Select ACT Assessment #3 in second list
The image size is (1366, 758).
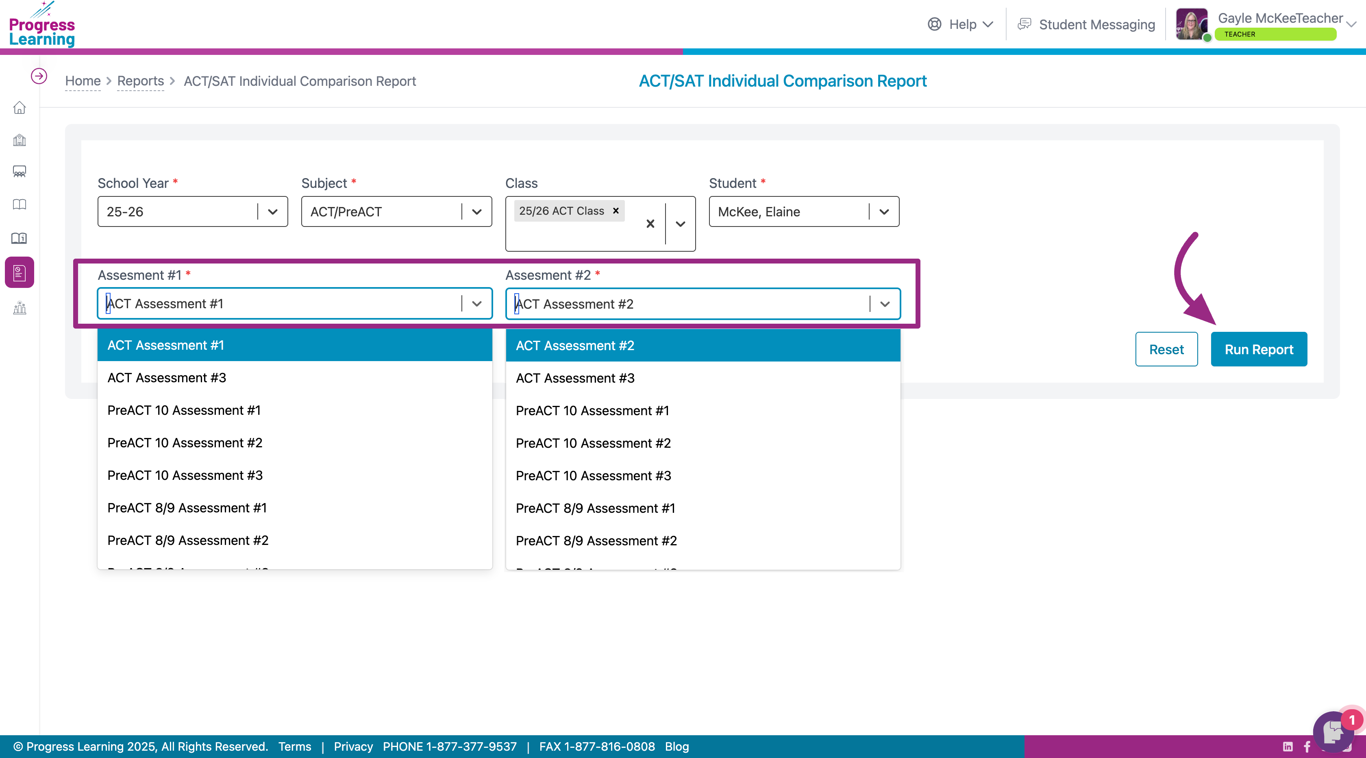pos(575,378)
